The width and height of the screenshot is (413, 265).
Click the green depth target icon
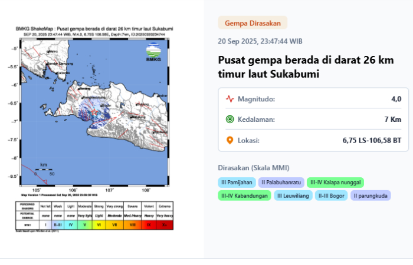(230, 120)
